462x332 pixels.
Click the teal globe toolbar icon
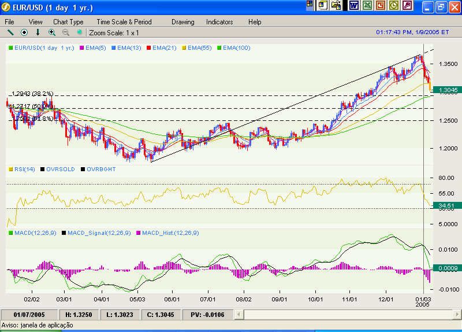coord(80,32)
